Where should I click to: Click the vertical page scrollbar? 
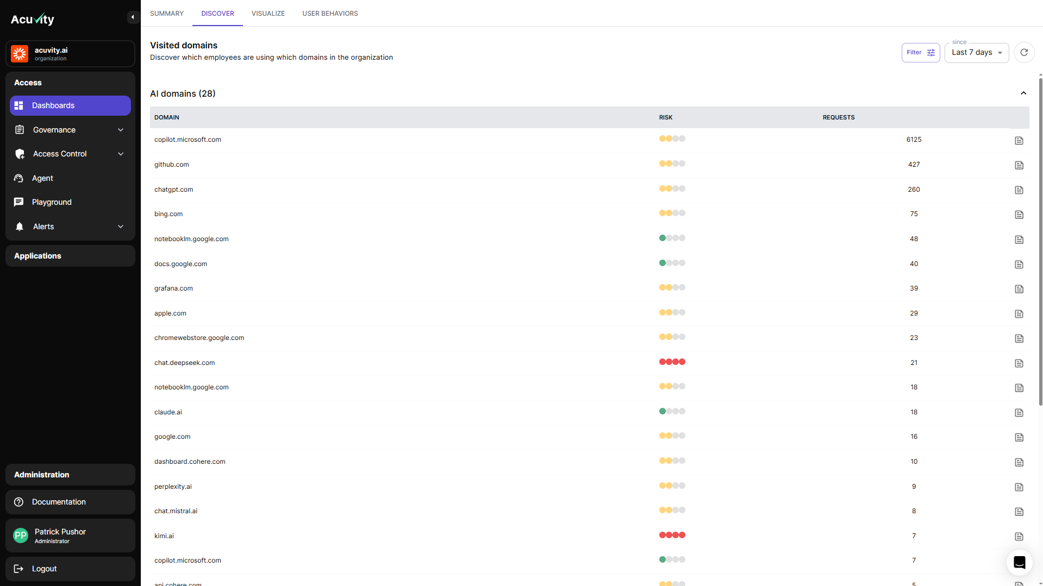[1040, 242]
